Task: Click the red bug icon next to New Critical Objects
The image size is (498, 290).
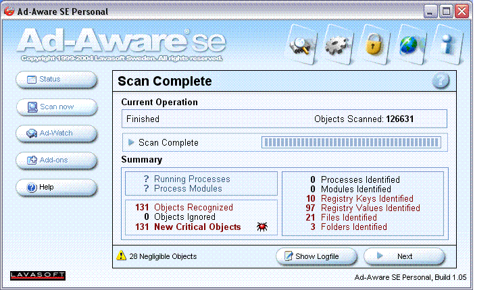Action: [262, 227]
